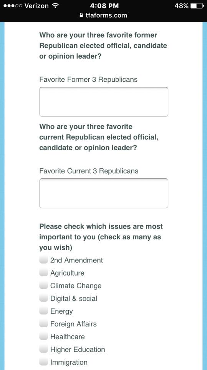
Task: Tap the Wi-Fi icon in status bar
Action: click(55, 5)
